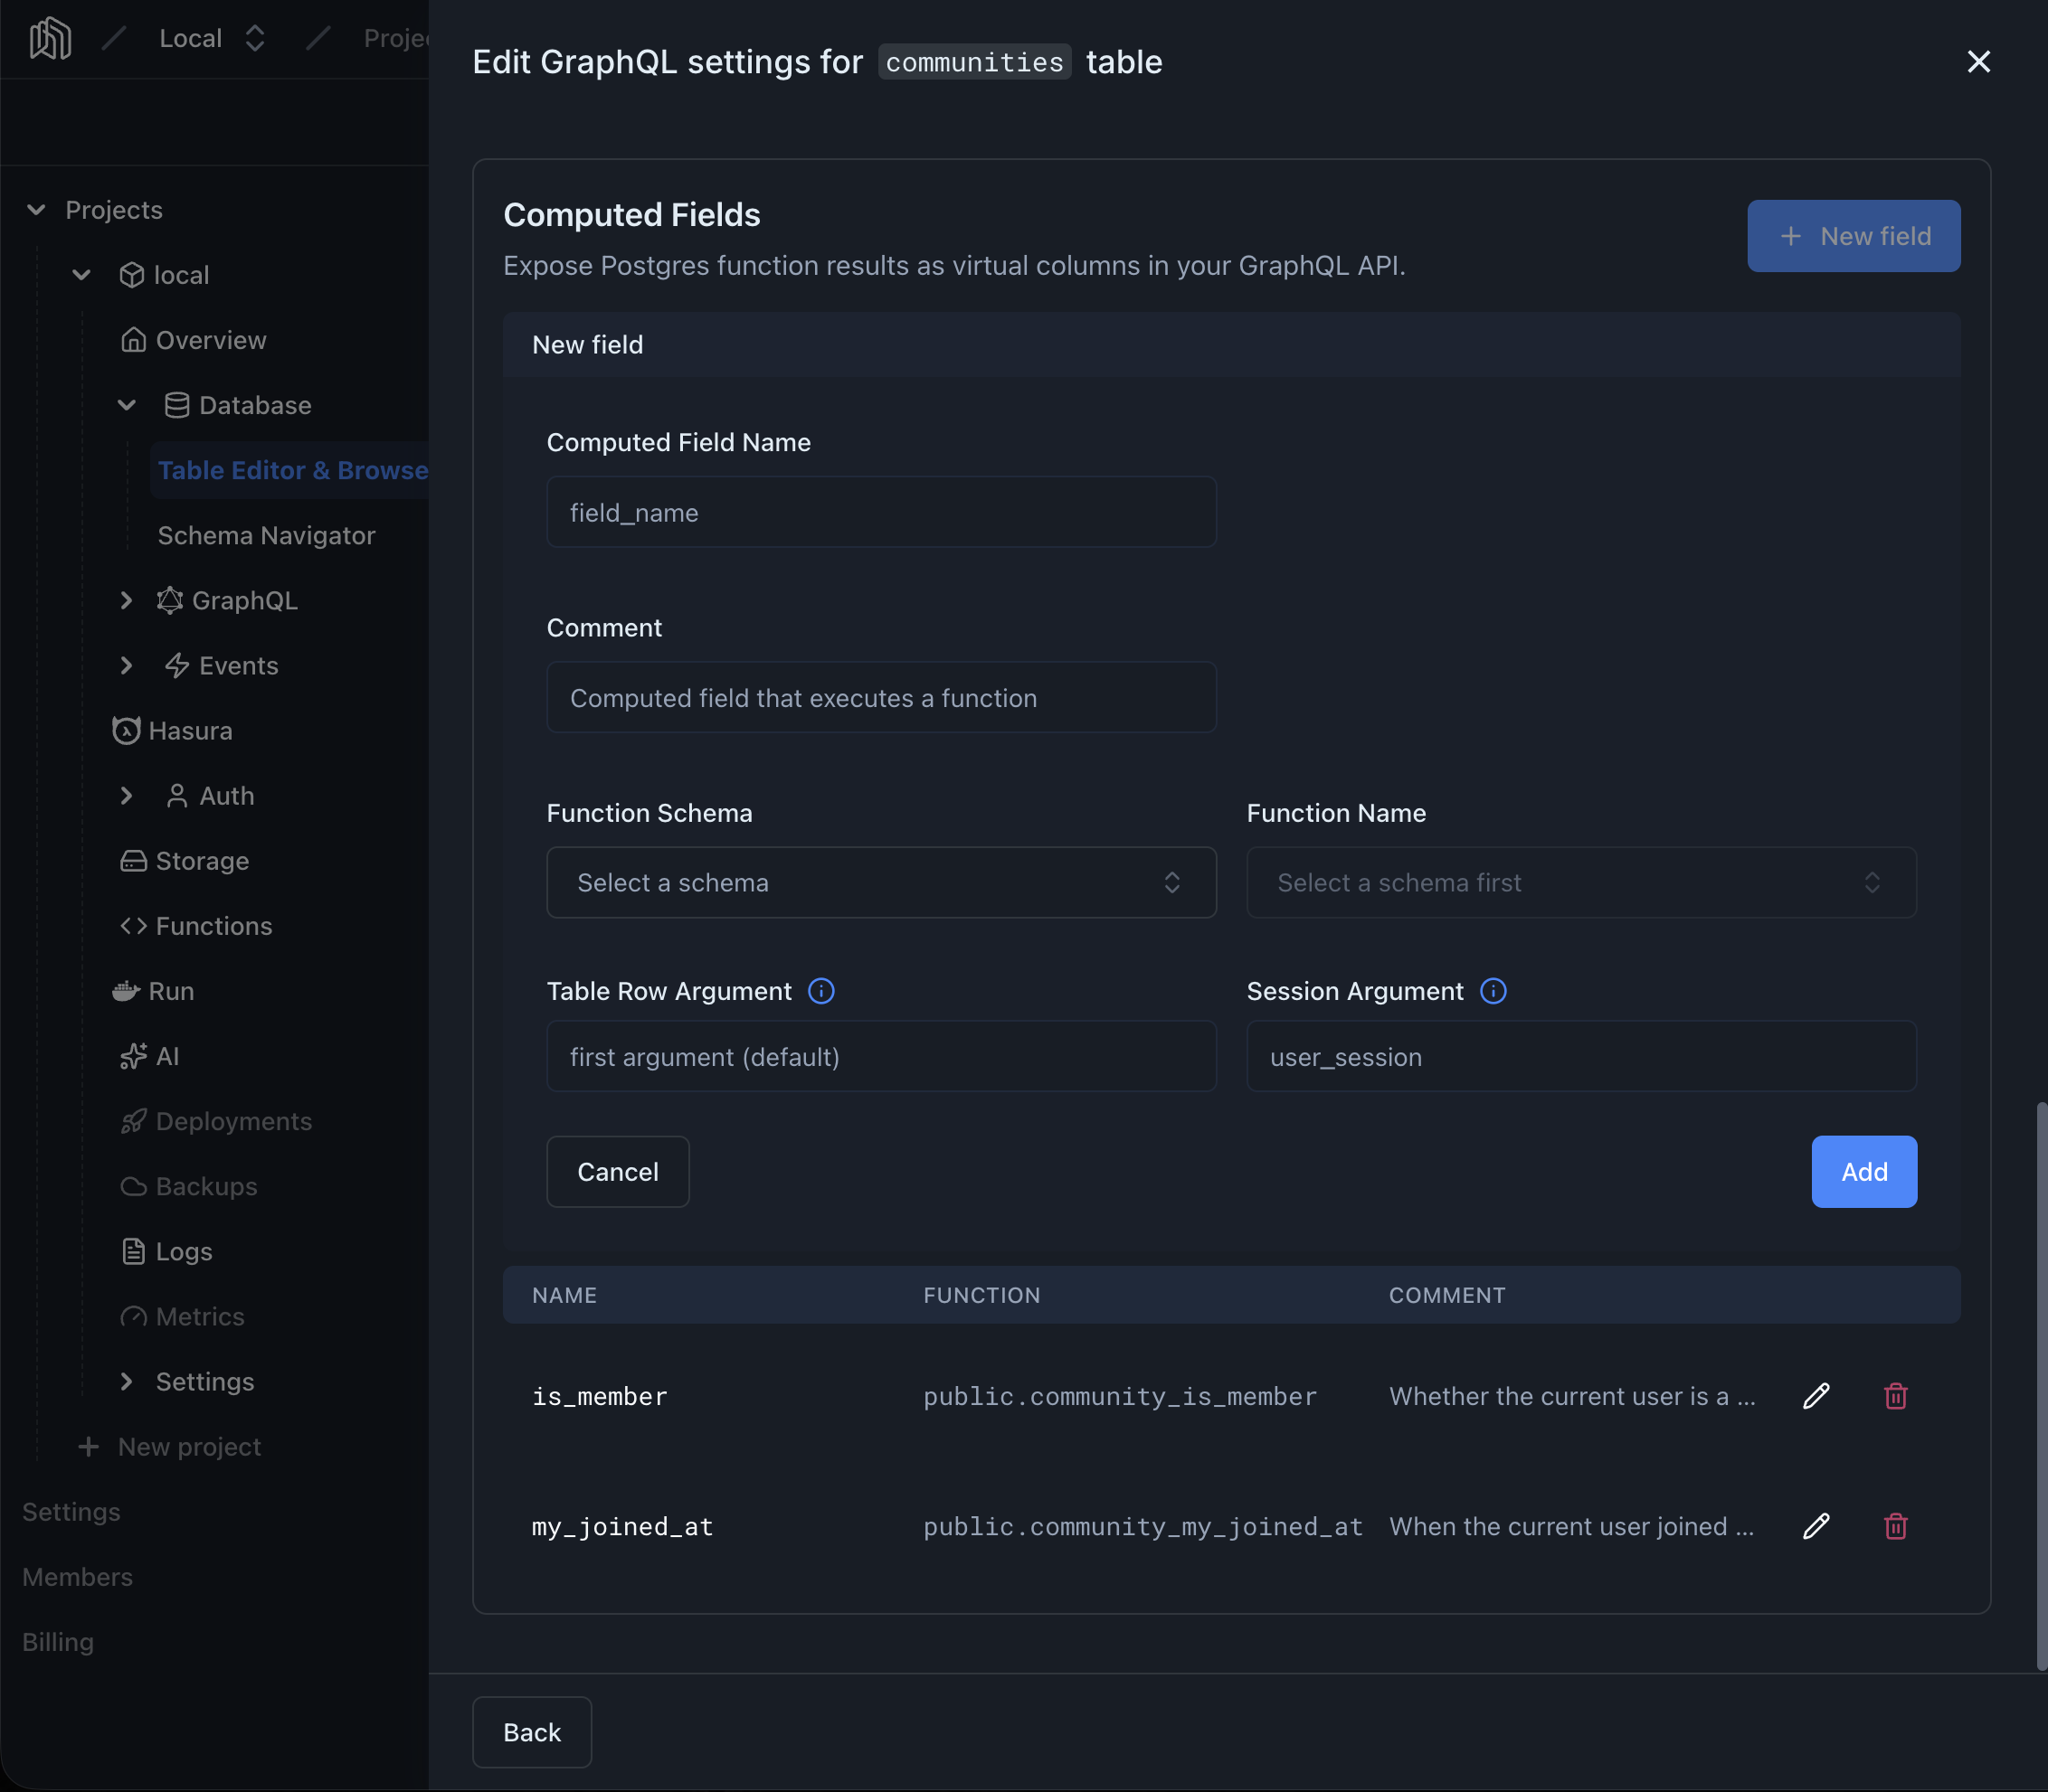Click the Back button
This screenshot has height=1792, width=2048.
[x=531, y=1732]
